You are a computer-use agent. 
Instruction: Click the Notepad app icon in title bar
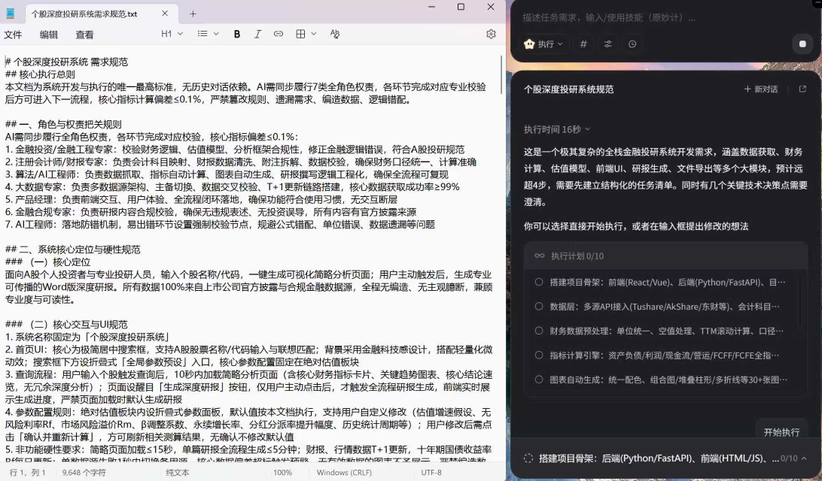click(x=10, y=14)
